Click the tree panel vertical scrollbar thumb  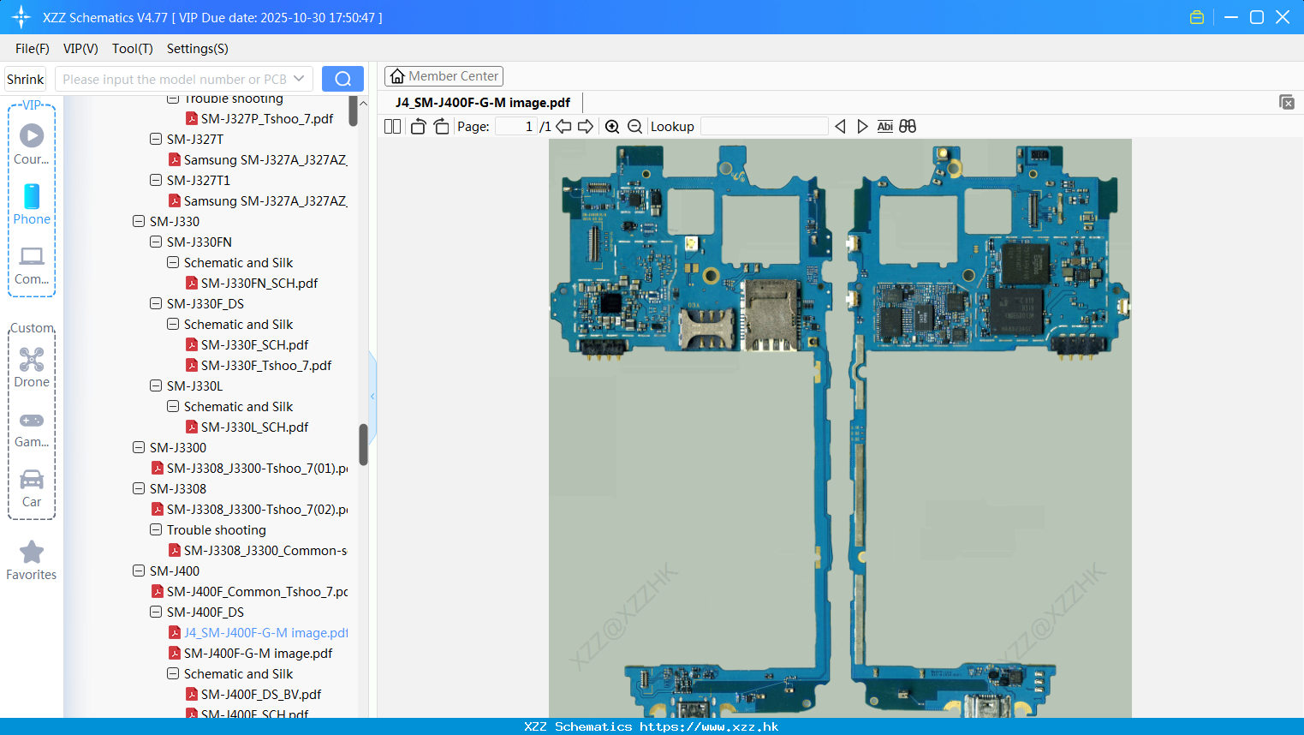pyautogui.click(x=363, y=445)
